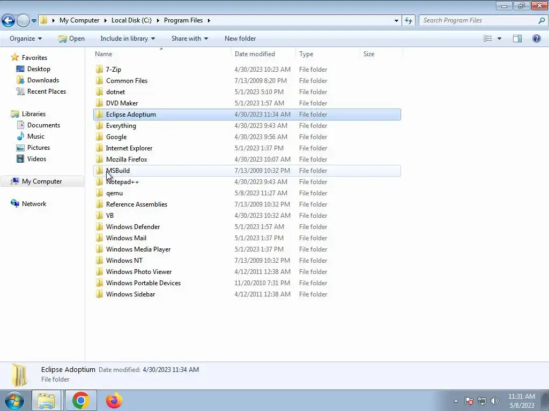This screenshot has width=549, height=411.
Task: Open the view options dropdown arrow
Action: [x=499, y=39]
